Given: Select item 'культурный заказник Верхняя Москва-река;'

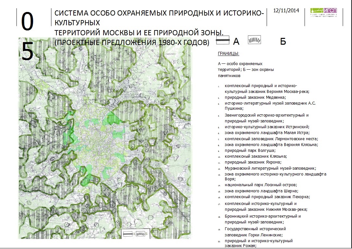Looking at the screenshot, I should (x=267, y=91).
